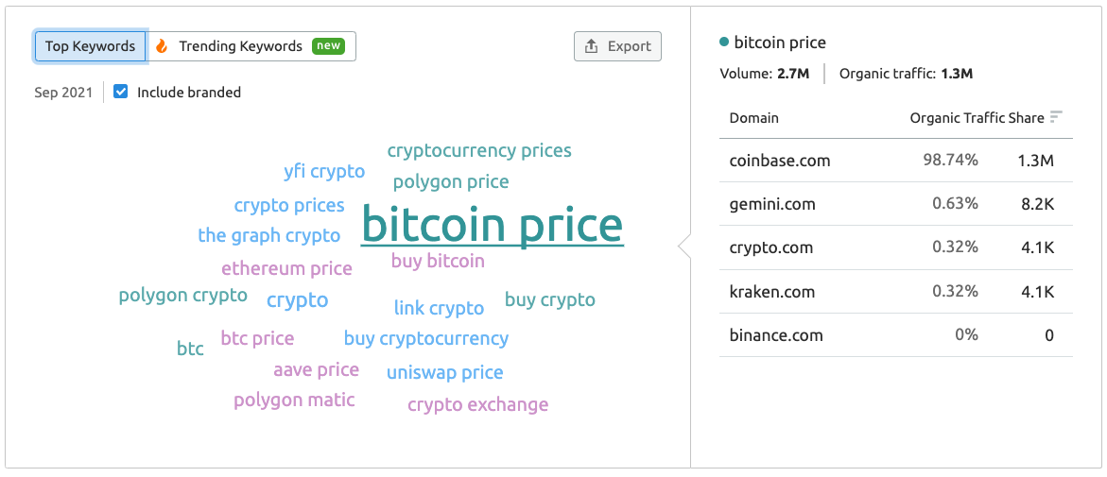The image size is (1107, 477).
Task: Select the polygon matic keyword
Action: pyautogui.click(x=294, y=400)
